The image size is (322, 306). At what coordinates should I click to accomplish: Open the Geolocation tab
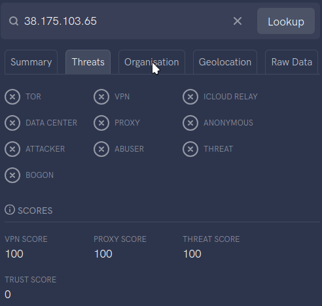(x=225, y=62)
